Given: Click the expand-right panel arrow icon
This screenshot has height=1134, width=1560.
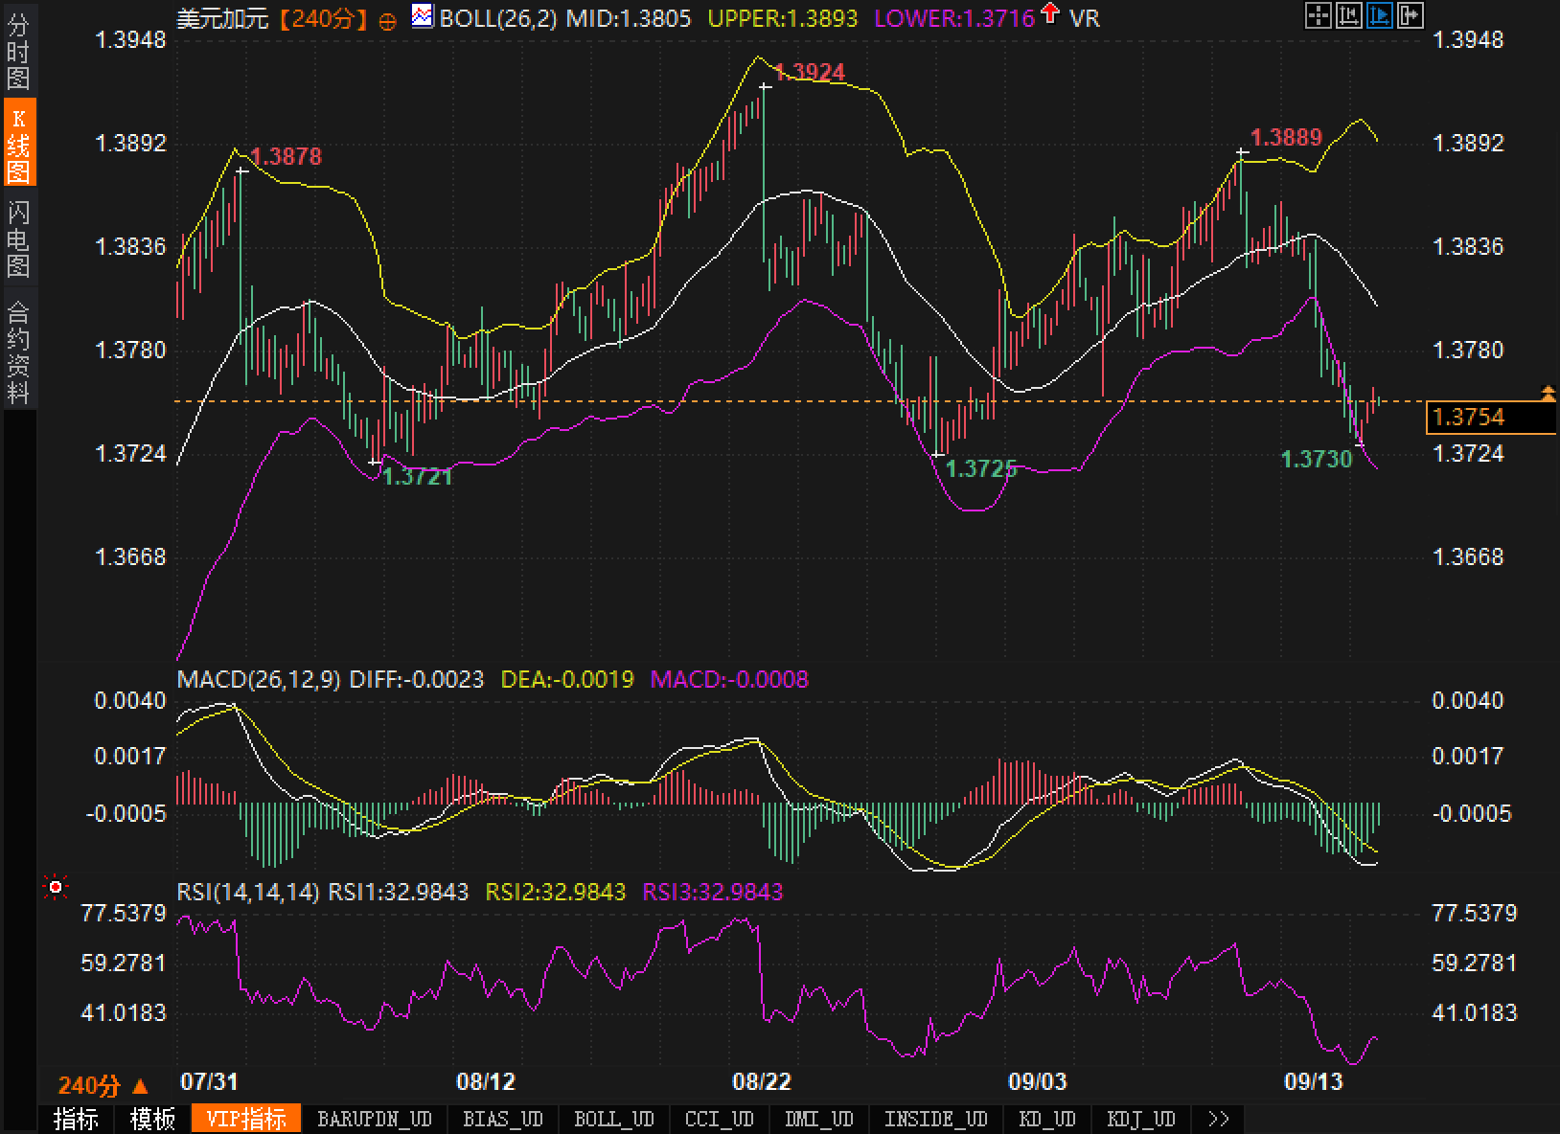Looking at the screenshot, I should pyautogui.click(x=1411, y=15).
